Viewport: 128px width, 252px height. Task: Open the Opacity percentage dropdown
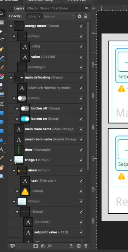click(34, 16)
